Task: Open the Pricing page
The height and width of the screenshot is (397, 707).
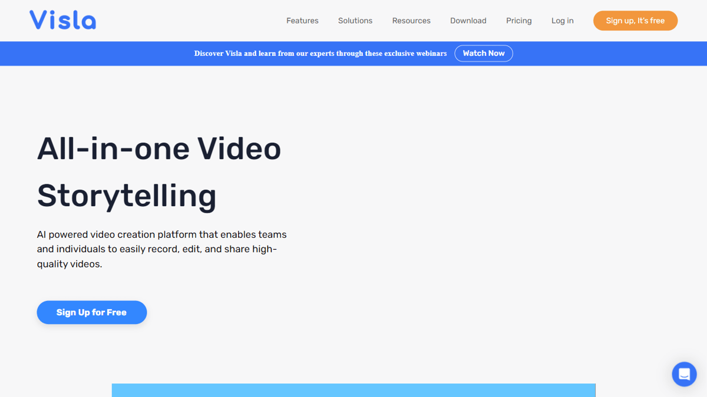Action: 519,21
